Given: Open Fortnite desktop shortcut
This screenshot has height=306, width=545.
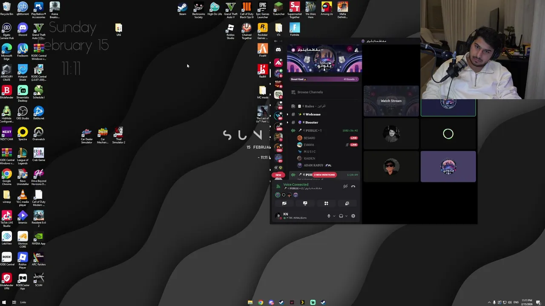Looking at the screenshot, I should click(295, 30).
